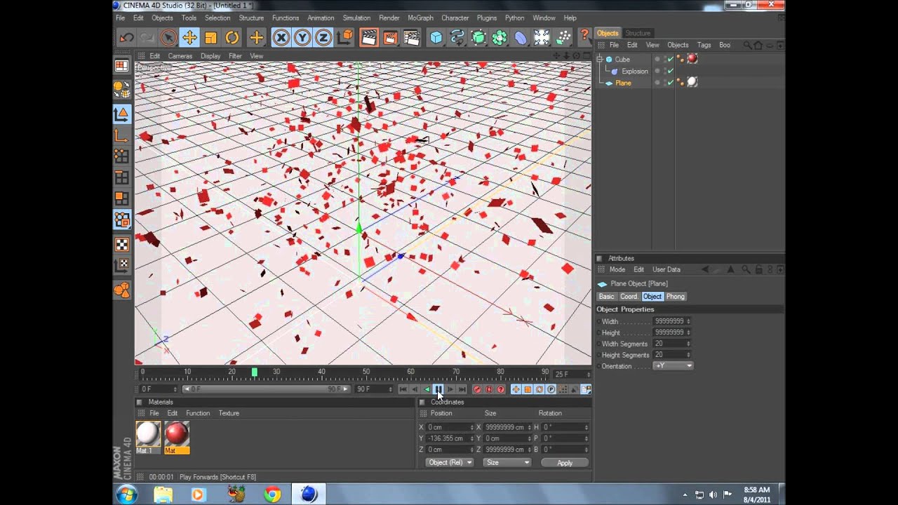Pause the animation playback
The image size is (898, 505).
(438, 389)
